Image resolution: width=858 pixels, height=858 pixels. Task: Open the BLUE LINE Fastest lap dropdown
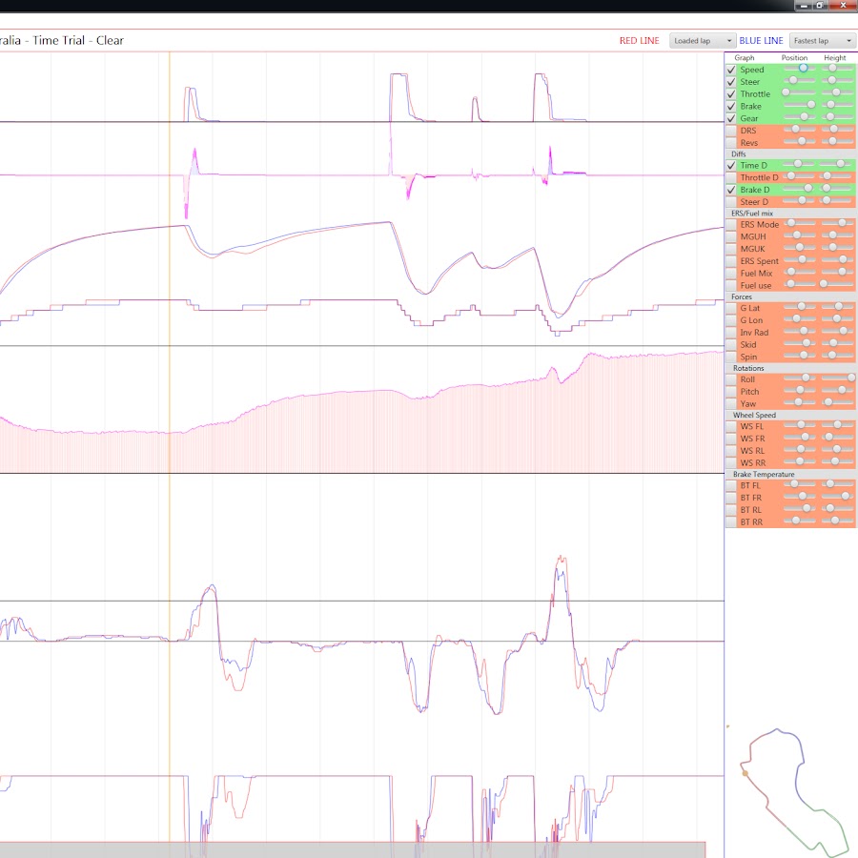pos(823,40)
